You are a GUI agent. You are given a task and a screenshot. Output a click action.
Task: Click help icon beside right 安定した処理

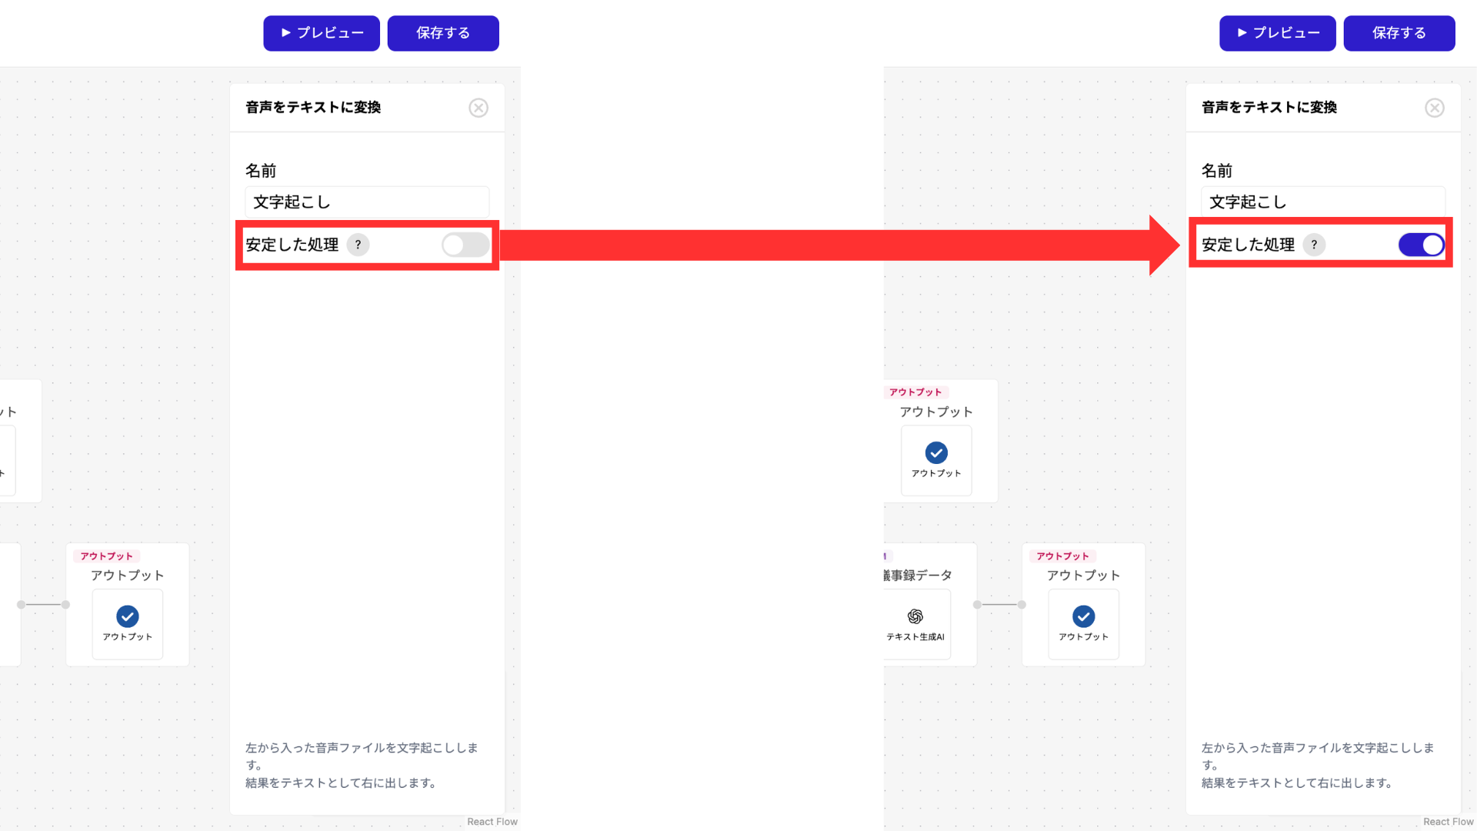pos(1314,245)
